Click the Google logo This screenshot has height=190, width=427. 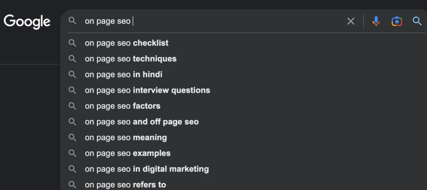click(27, 21)
